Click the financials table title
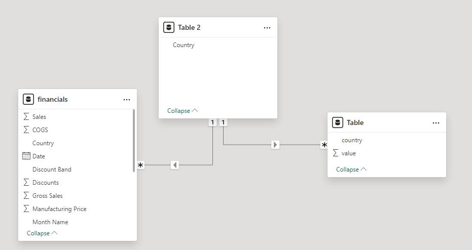 (x=53, y=99)
